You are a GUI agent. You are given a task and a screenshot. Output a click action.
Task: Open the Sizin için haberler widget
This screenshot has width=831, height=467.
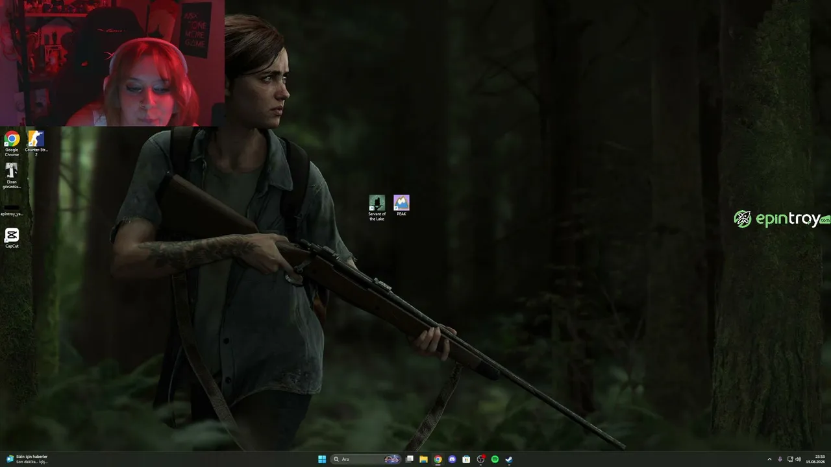[27, 459]
